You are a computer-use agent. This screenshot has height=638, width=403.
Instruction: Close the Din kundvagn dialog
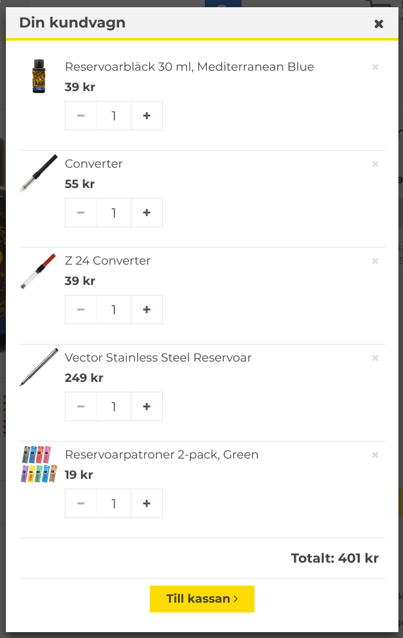379,24
